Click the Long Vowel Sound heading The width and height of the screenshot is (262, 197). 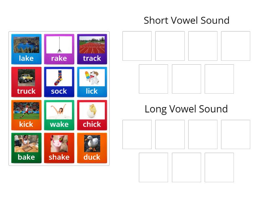186,109
